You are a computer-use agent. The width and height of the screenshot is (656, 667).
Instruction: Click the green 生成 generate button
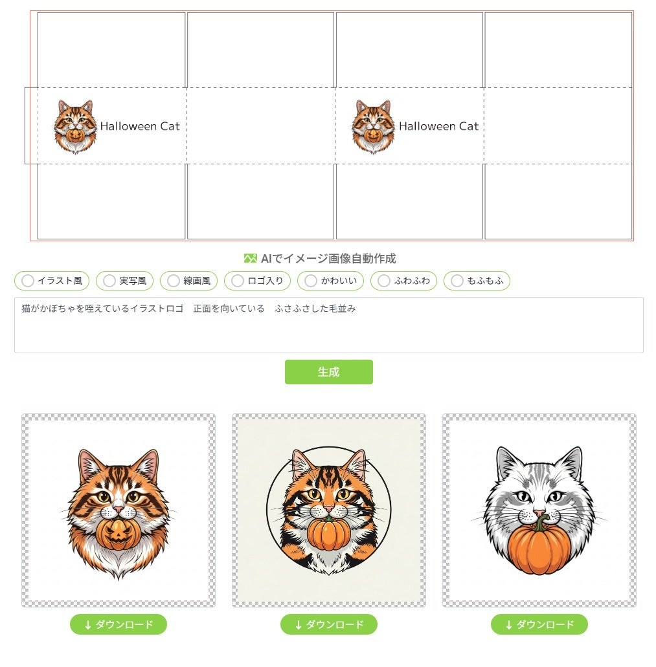click(328, 372)
